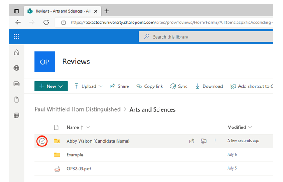Share the Abby Walton folder icon
This screenshot has width=283, height=182.
coord(192,141)
